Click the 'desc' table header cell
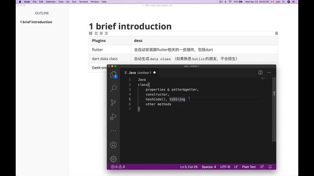The width and height of the screenshot is (314, 176). pos(205,41)
